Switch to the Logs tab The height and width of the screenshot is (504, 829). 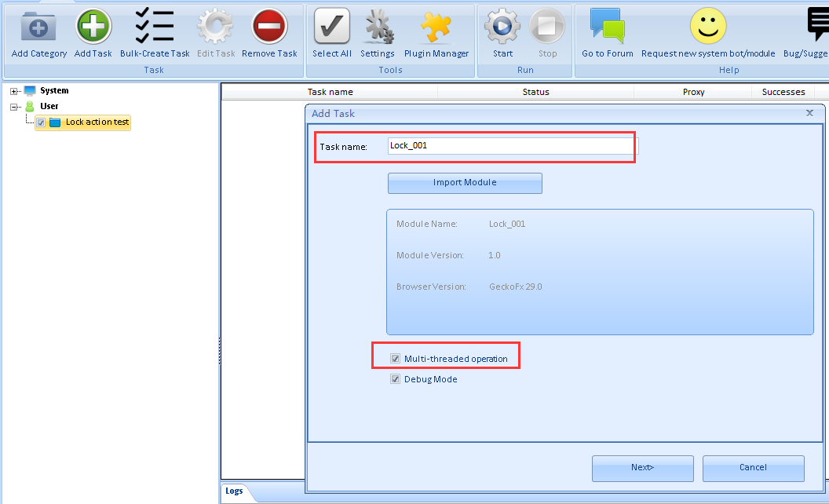pyautogui.click(x=234, y=491)
